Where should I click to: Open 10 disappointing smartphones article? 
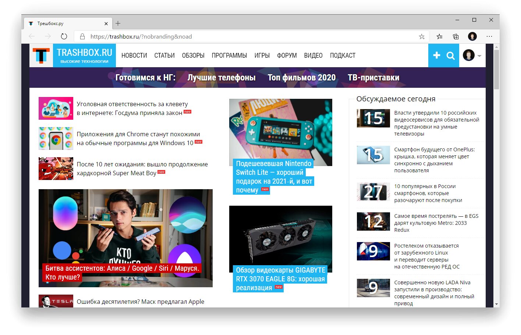point(428,193)
